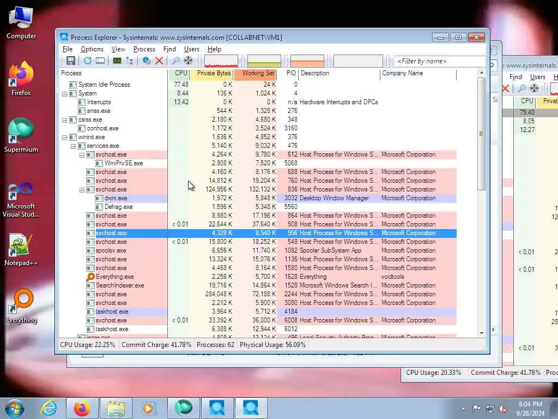
Task: Sort by the PID column header
Action: pyautogui.click(x=288, y=73)
